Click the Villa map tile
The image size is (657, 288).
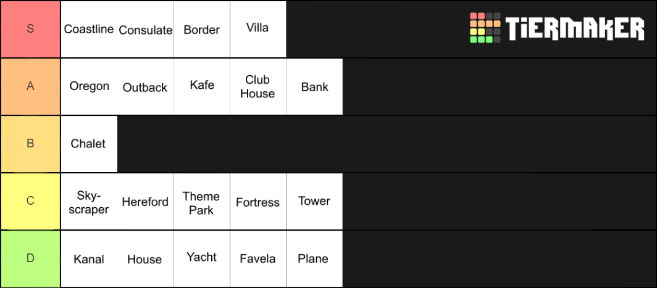pyautogui.click(x=257, y=30)
